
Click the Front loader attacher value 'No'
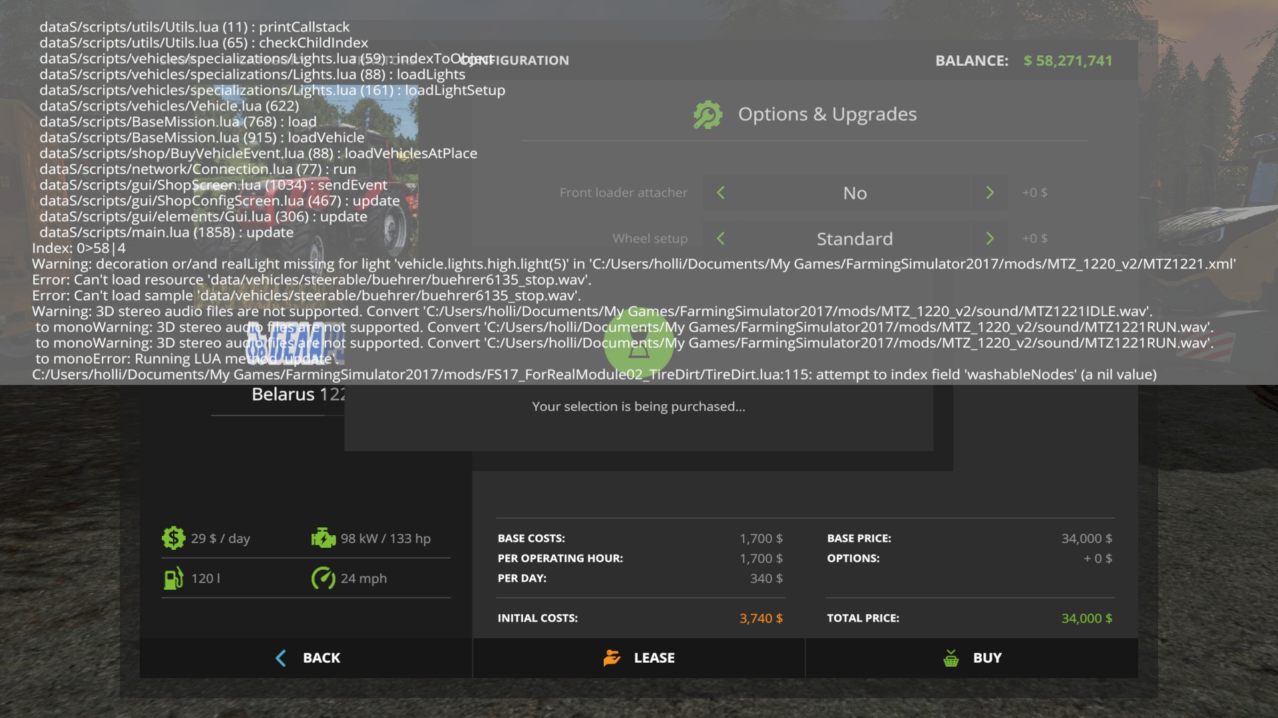(855, 193)
